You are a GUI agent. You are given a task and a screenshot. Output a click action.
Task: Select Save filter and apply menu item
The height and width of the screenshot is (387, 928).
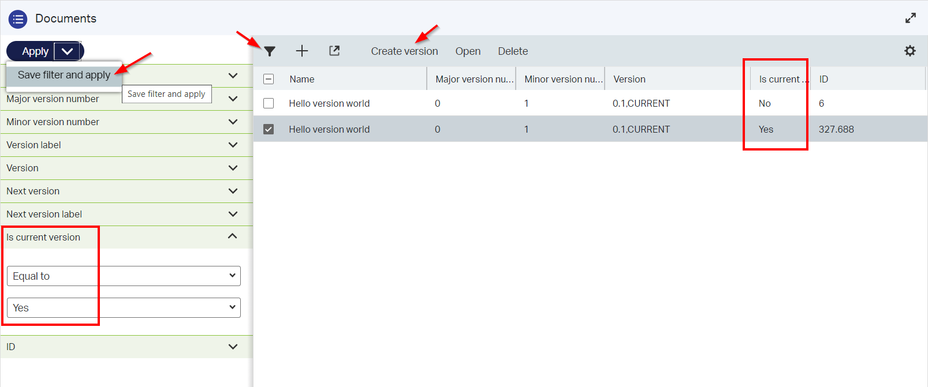click(64, 75)
